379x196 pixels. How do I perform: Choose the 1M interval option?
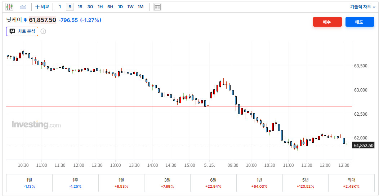pyautogui.click(x=141, y=7)
